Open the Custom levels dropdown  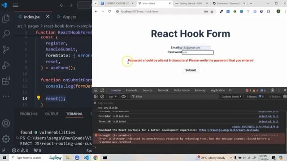pos(231,97)
